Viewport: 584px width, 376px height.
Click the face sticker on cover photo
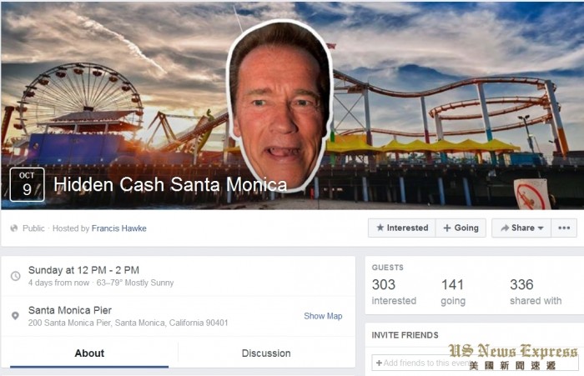(x=280, y=106)
